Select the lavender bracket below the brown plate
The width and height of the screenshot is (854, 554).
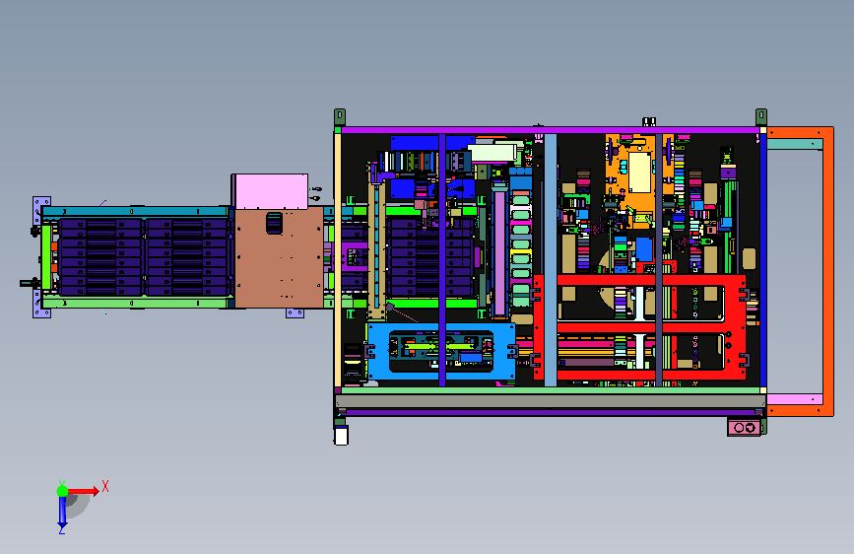(x=296, y=313)
